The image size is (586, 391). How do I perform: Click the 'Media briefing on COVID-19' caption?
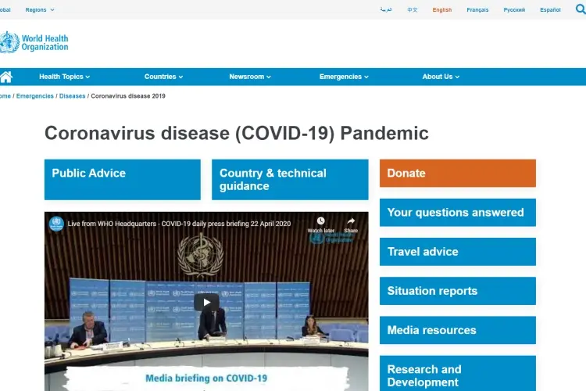tap(206, 378)
